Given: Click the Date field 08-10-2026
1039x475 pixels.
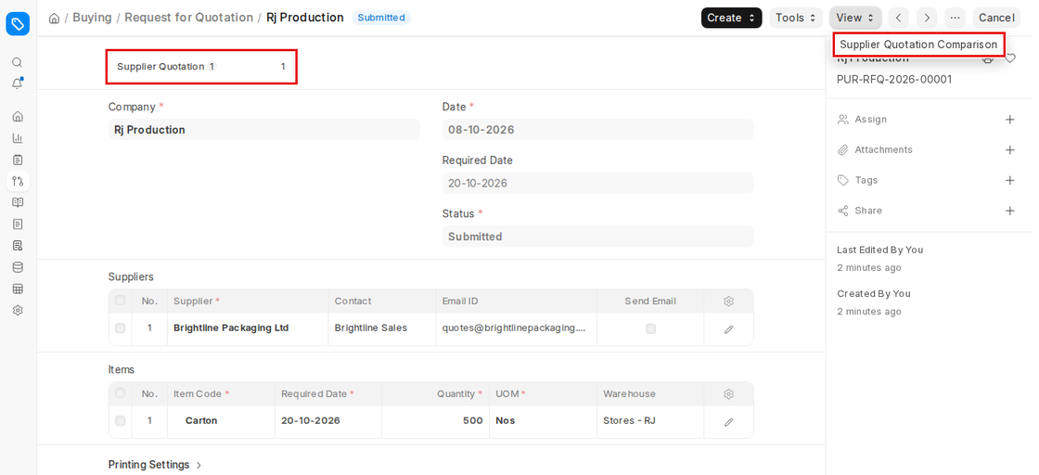Looking at the screenshot, I should point(597,130).
